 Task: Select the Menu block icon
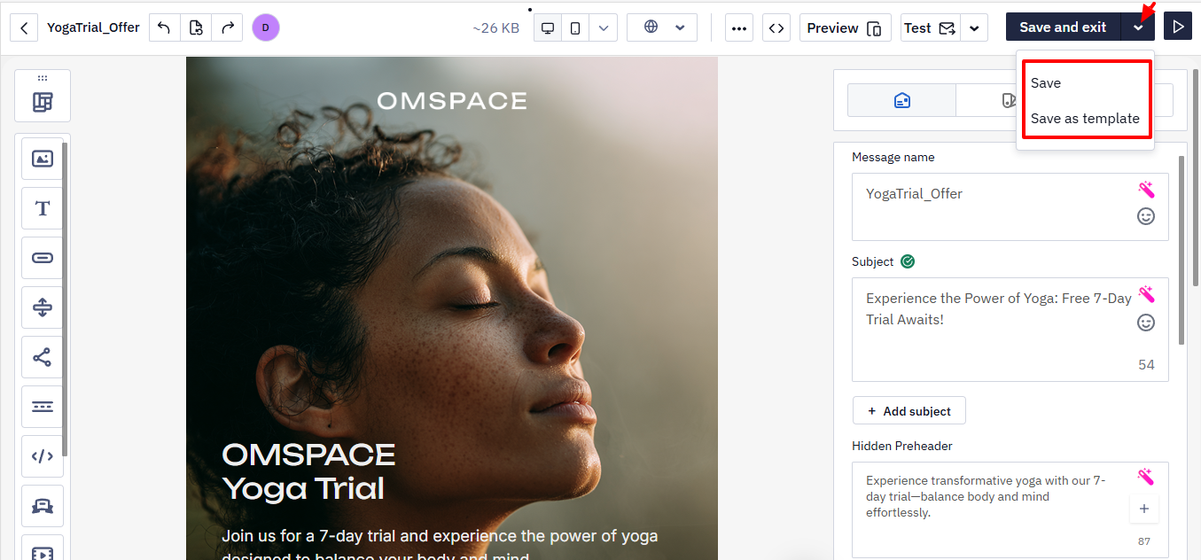pos(43,408)
